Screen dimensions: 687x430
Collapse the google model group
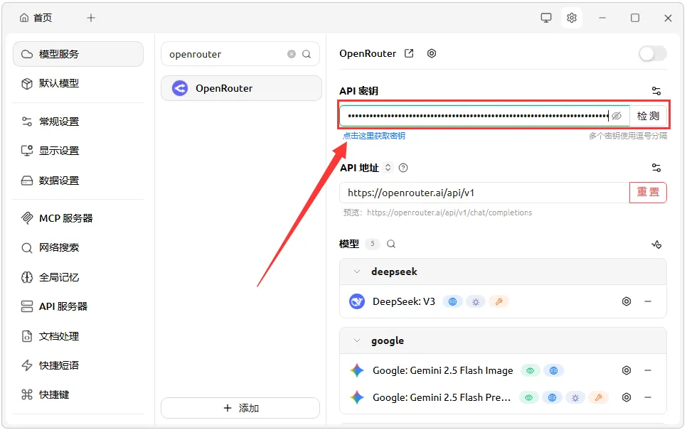tap(357, 340)
